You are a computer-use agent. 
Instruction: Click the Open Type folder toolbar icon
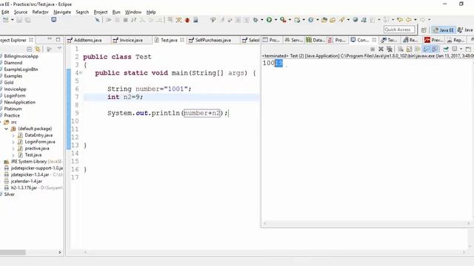tap(324, 20)
